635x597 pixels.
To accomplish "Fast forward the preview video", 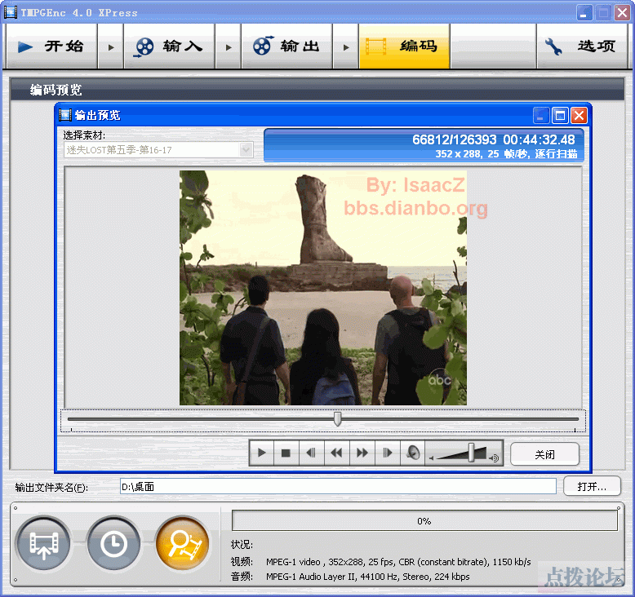I will pyautogui.click(x=362, y=453).
